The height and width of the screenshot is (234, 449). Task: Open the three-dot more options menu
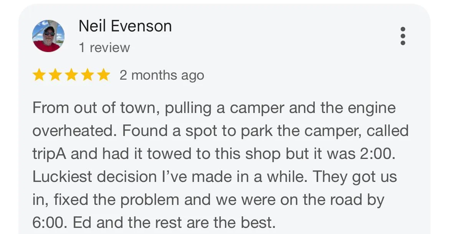pyautogui.click(x=403, y=36)
